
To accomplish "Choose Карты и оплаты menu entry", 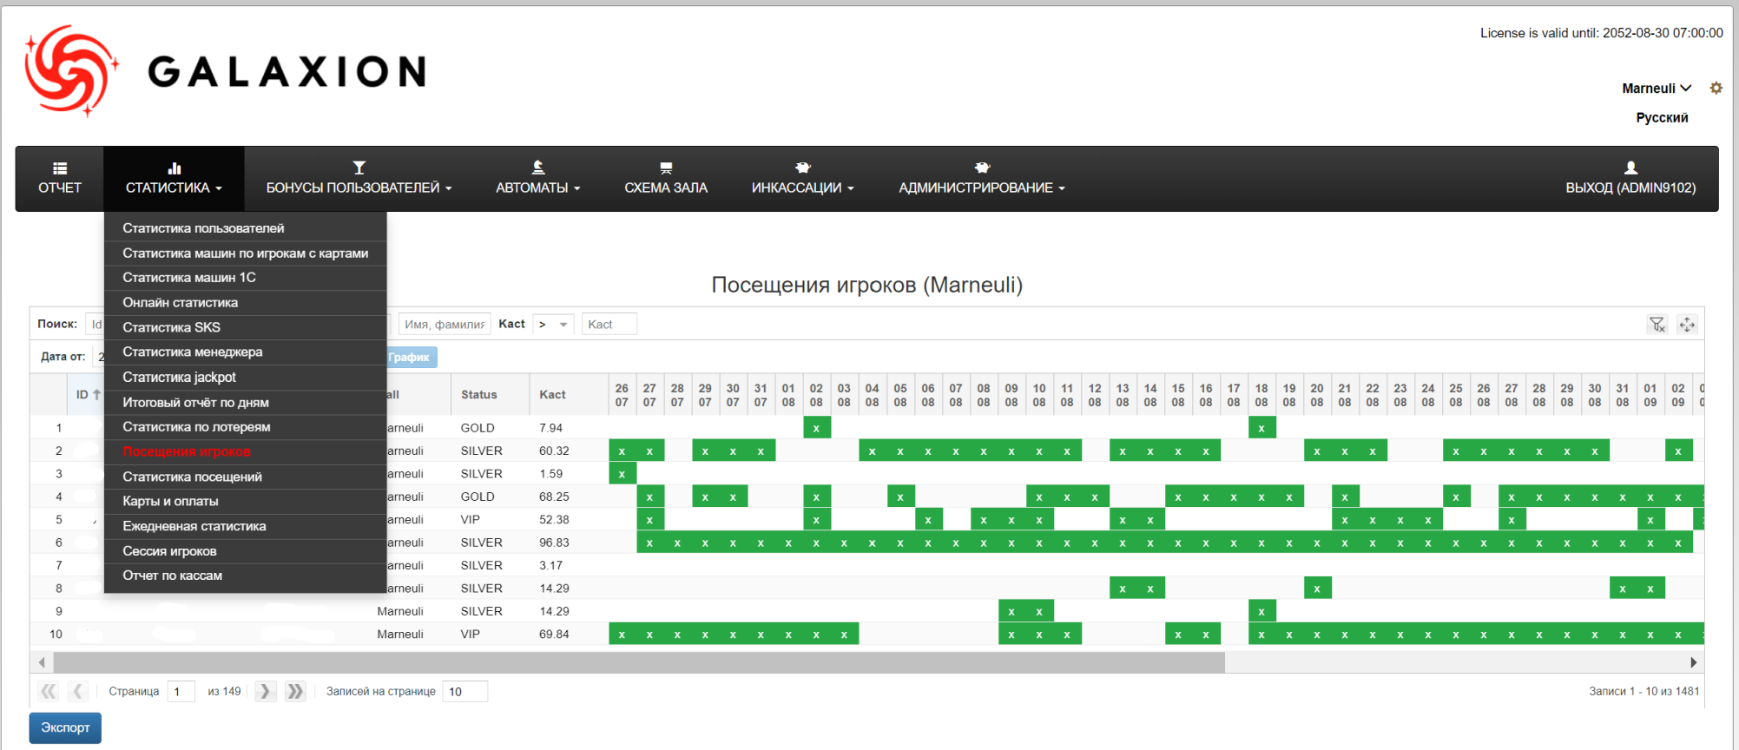I will 171,501.
